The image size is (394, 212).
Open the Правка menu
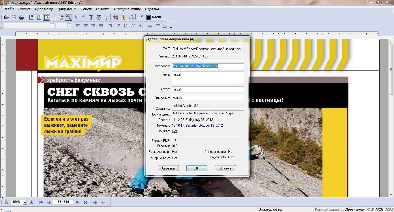pyautogui.click(x=24, y=9)
